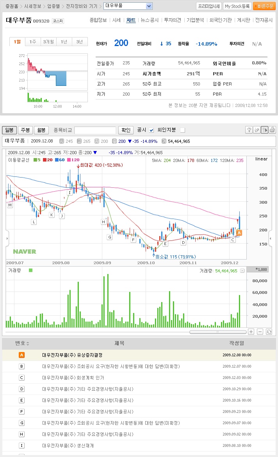Open 대우전자부품(주) 생산재개 disclosure
Screen dimensions: 278x457
coord(68,446)
